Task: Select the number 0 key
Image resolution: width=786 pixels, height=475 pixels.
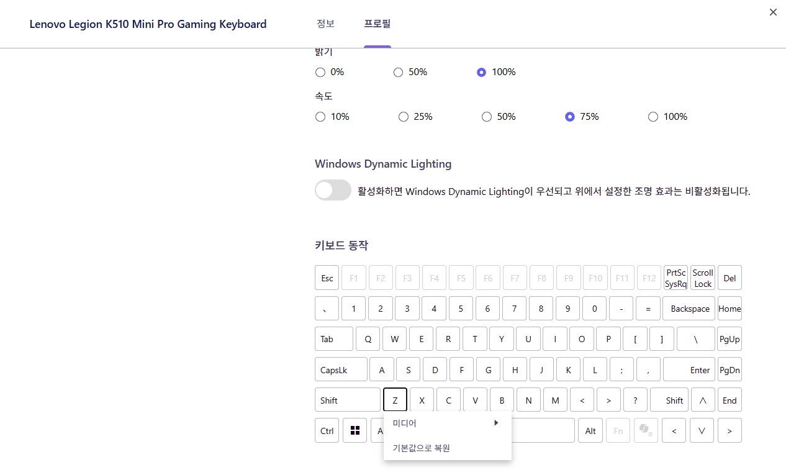Action: click(x=595, y=308)
